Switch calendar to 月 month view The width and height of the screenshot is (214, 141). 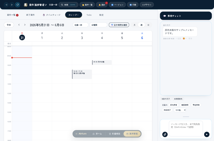(135, 25)
